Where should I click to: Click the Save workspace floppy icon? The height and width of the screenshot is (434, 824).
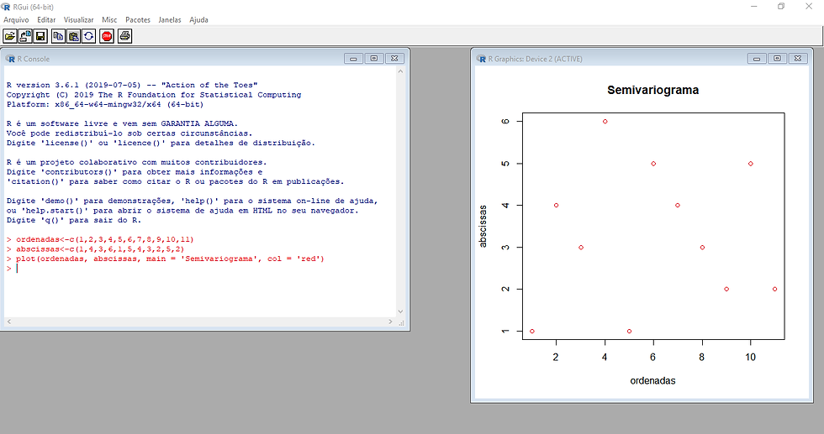click(x=40, y=36)
